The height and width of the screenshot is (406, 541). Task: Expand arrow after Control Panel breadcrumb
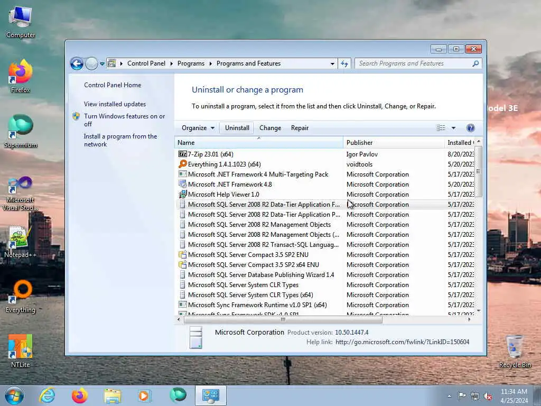point(172,63)
